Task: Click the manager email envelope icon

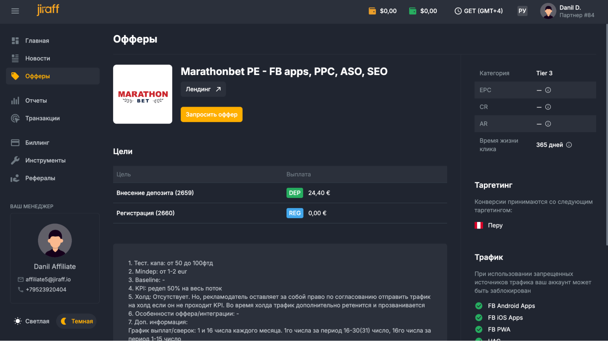Action: click(x=21, y=279)
